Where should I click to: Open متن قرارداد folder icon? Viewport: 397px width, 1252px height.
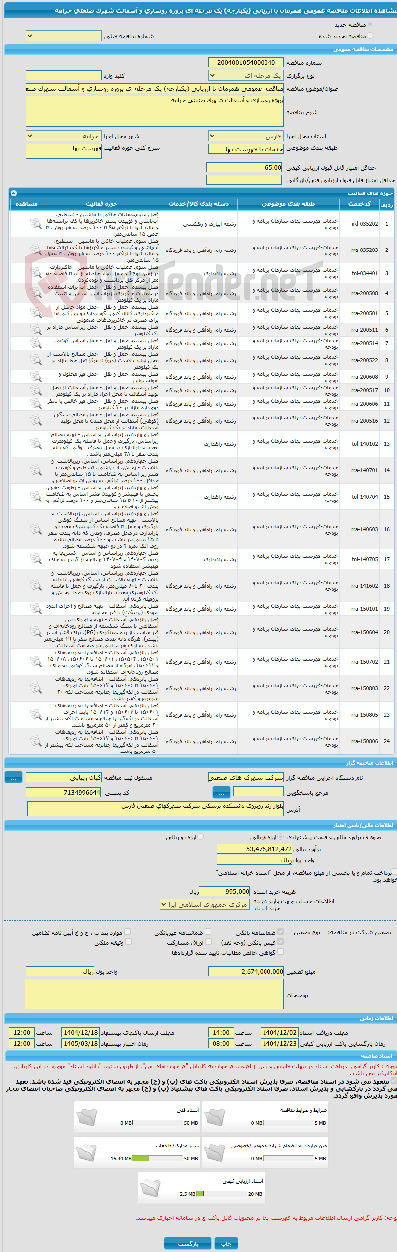[215, 1152]
